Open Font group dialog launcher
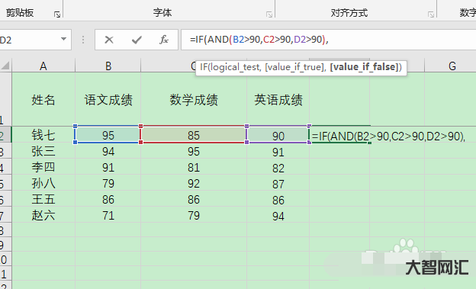476x289 pixels. point(269,14)
